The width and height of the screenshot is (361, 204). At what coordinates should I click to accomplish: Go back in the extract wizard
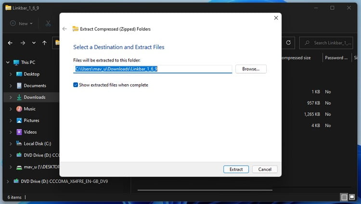(64, 29)
